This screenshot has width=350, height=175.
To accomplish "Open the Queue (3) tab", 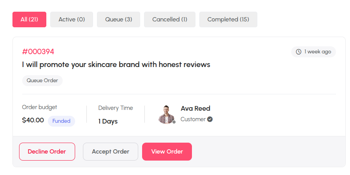I will (x=118, y=19).
